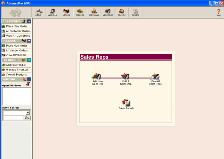Viewport: 224px width, 159px height.
Task: Minimize the AdvancePro 2003 window
Action: click(x=212, y=3)
